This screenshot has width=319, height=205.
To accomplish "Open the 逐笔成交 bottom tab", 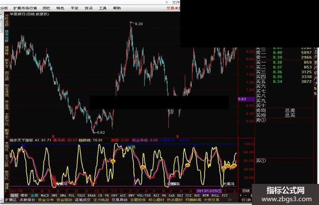I will (x=83, y=200).
